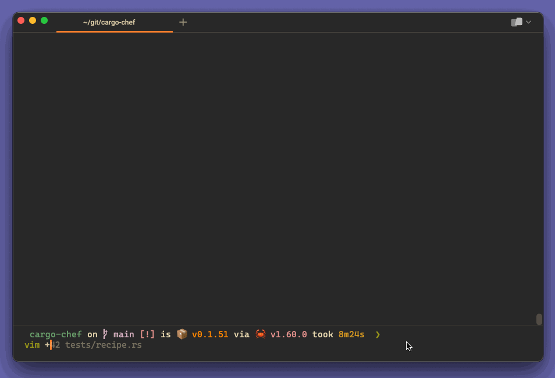Click the plus icon to open a new tab
The width and height of the screenshot is (555, 378).
coord(183,22)
